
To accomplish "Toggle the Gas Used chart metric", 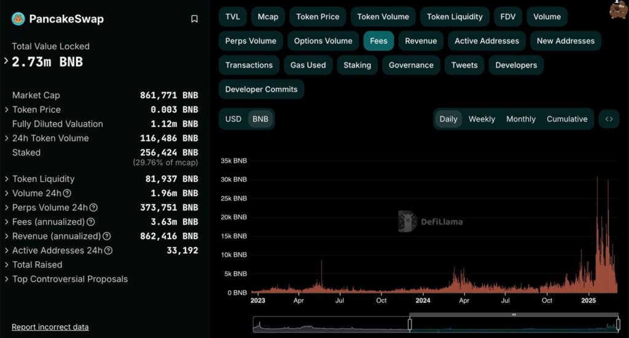I will [x=308, y=65].
